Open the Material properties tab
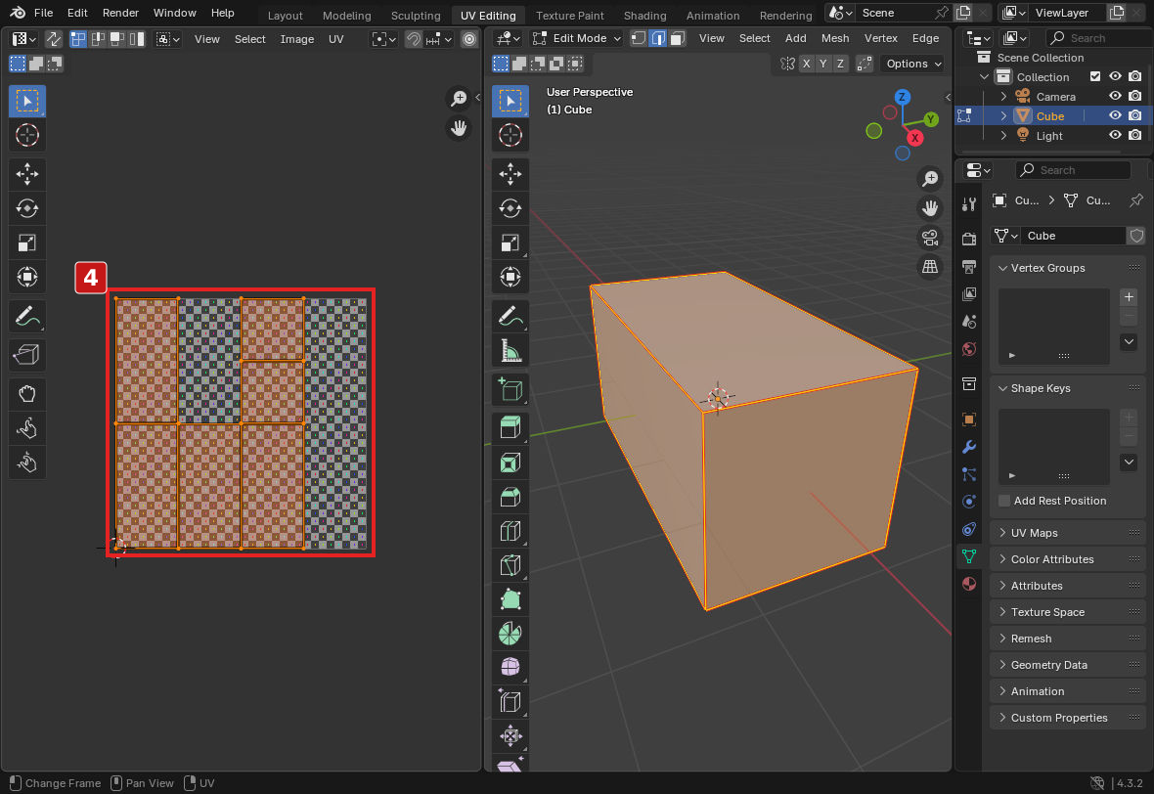 point(969,585)
